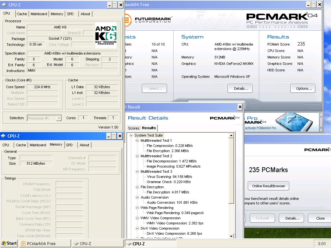Close the PCMark04 Free window

(x=320, y=5)
